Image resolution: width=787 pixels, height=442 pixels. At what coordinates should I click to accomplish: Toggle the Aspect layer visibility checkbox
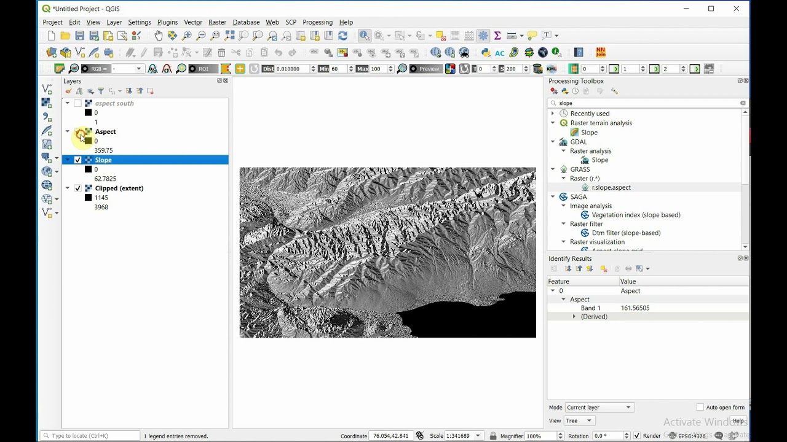coord(78,131)
